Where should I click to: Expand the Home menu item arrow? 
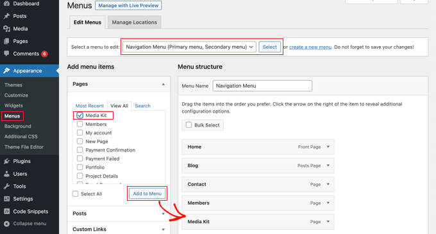click(328, 146)
